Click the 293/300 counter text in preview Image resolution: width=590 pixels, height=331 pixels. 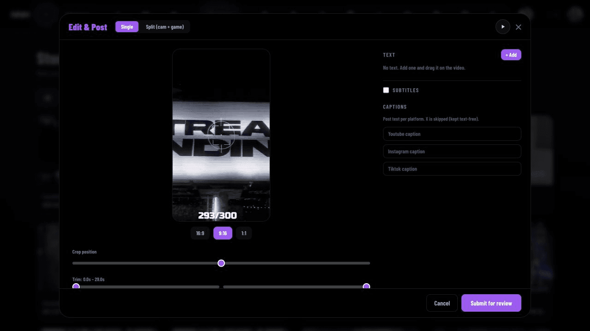pos(218,215)
